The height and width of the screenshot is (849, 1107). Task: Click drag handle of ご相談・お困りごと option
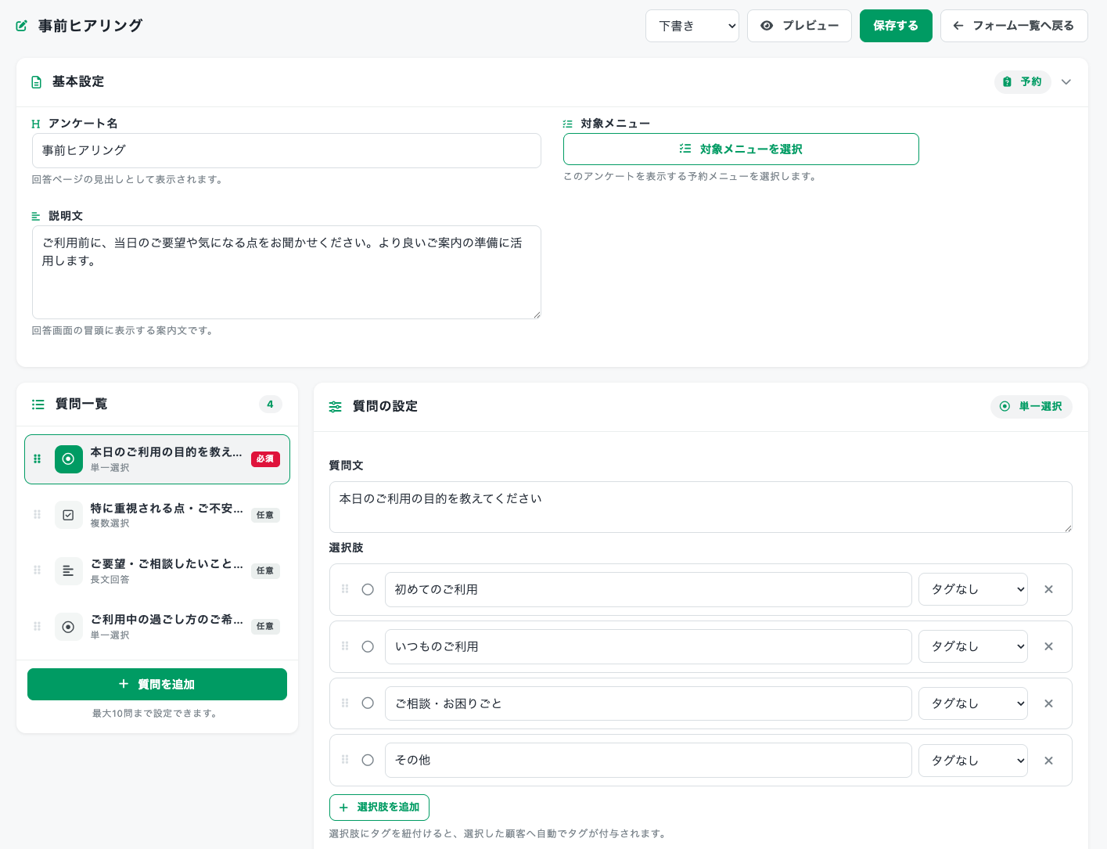click(x=345, y=703)
